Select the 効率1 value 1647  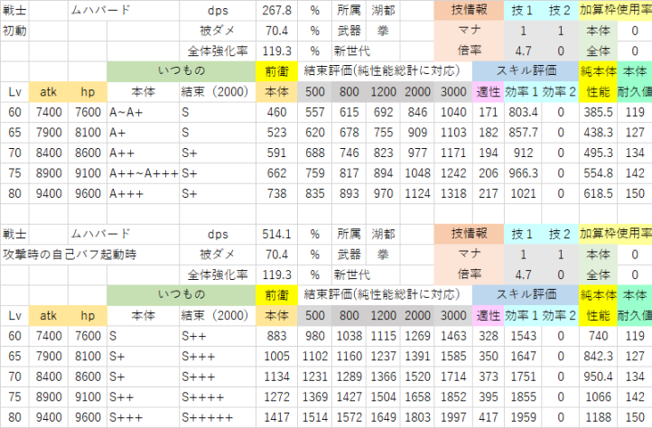tap(523, 357)
